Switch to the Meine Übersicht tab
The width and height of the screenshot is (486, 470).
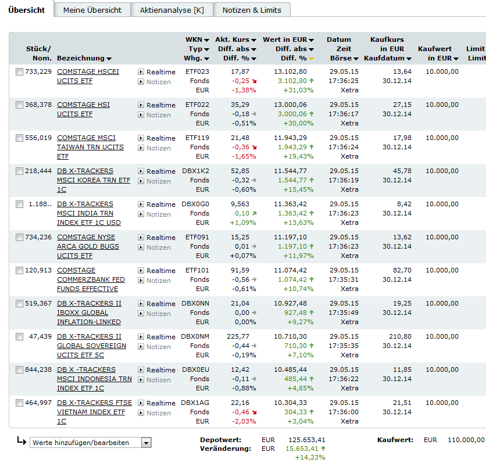coord(92,10)
